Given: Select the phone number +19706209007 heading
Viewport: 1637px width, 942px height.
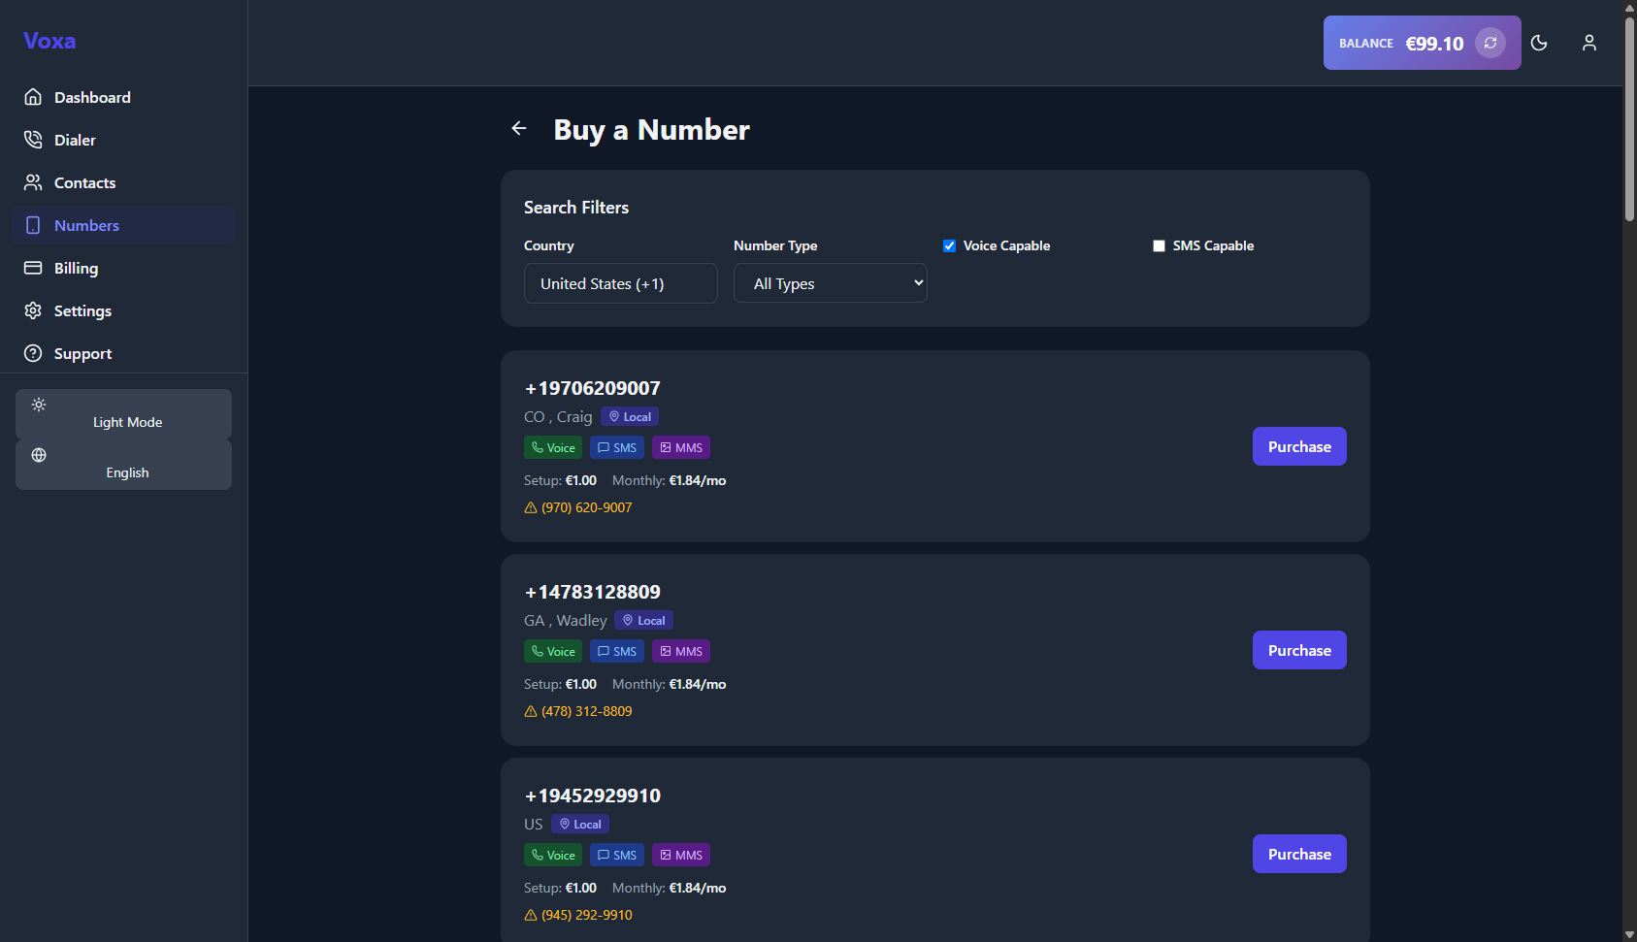Looking at the screenshot, I should pos(593,388).
